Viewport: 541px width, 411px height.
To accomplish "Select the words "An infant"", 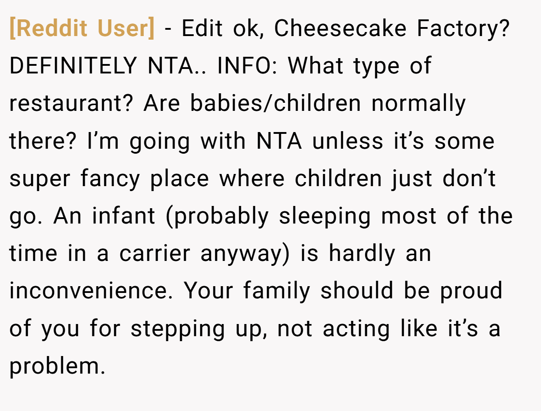I will tap(104, 216).
